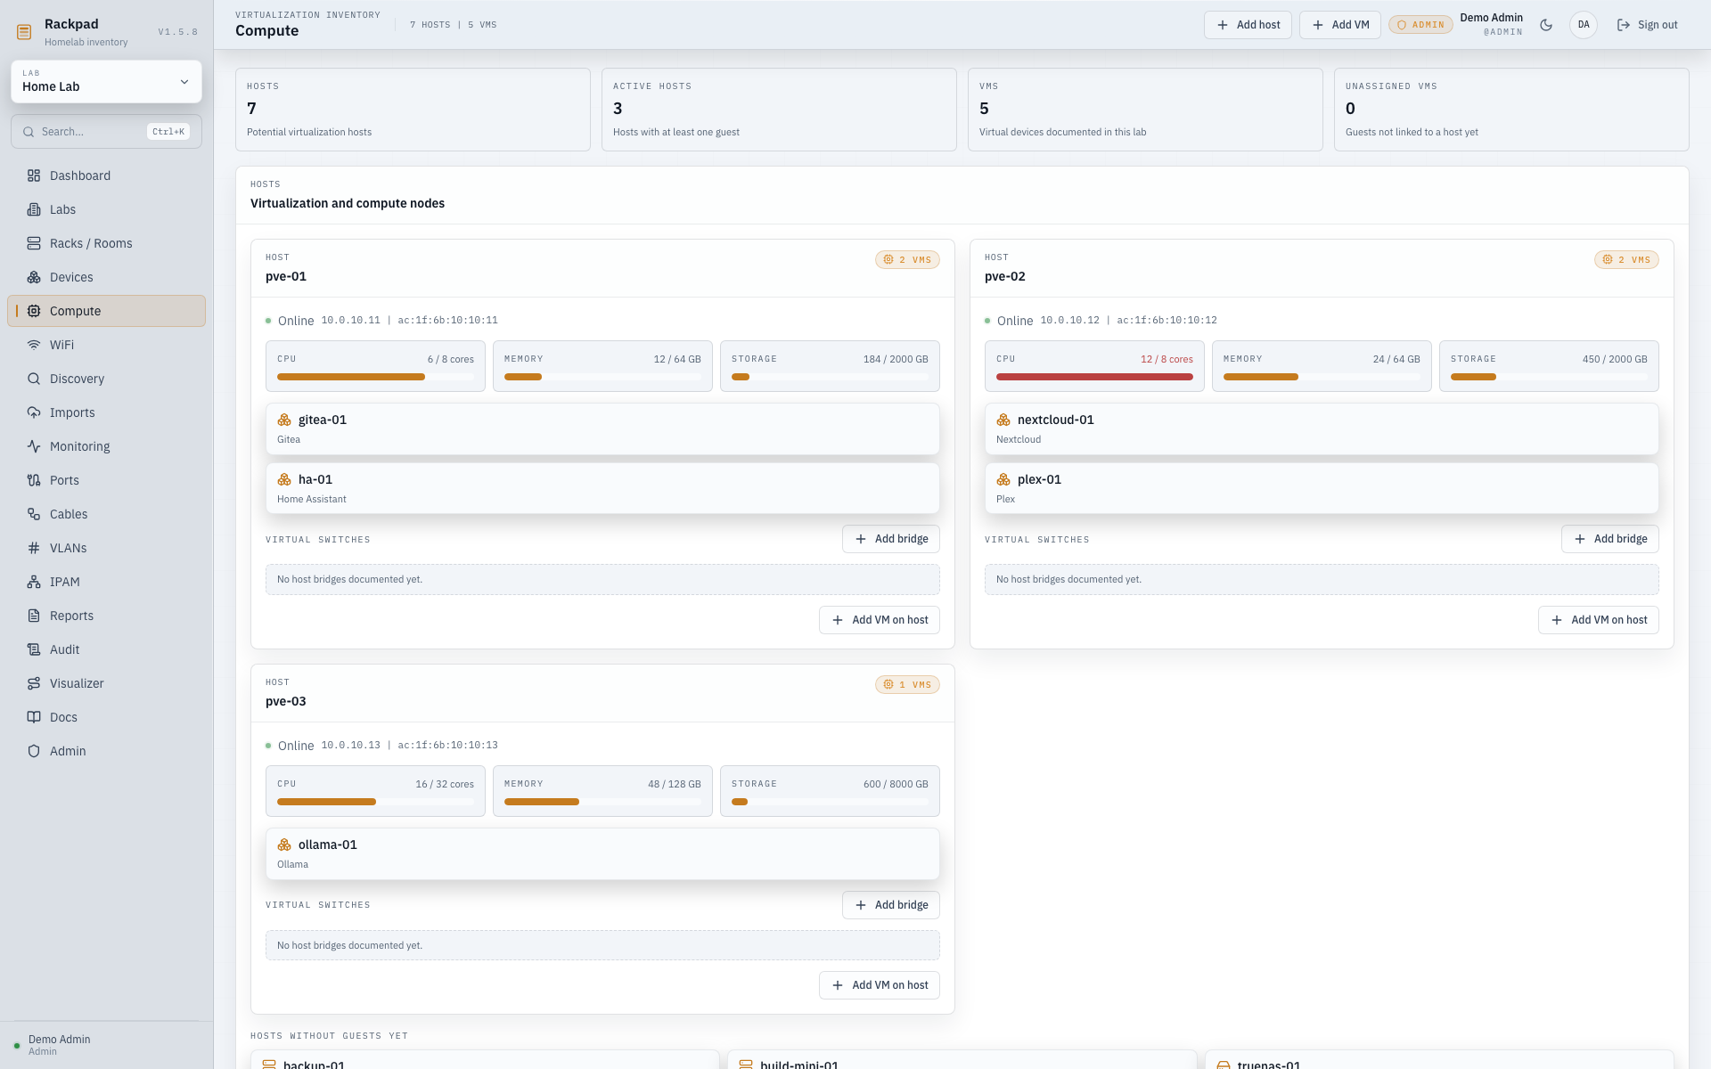Image resolution: width=1711 pixels, height=1069 pixels.
Task: Open the truenas-01 host card
Action: tap(1439, 1060)
